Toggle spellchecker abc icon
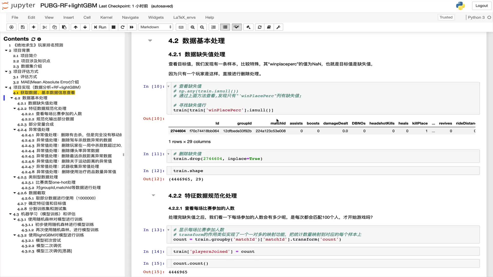Screen dimensions: 493x277 [x=236, y=27]
